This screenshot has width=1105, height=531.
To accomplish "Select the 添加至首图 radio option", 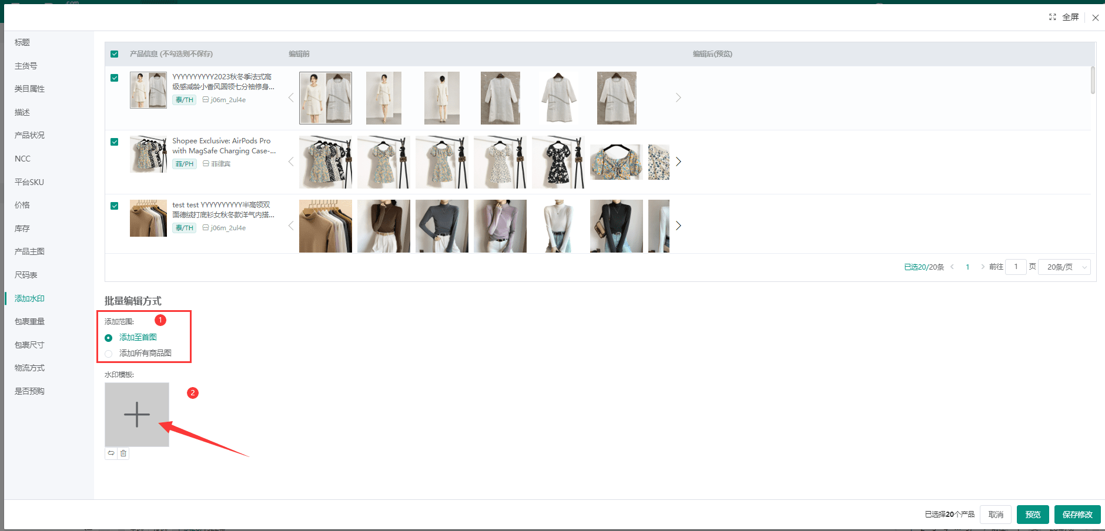I will click(x=109, y=338).
